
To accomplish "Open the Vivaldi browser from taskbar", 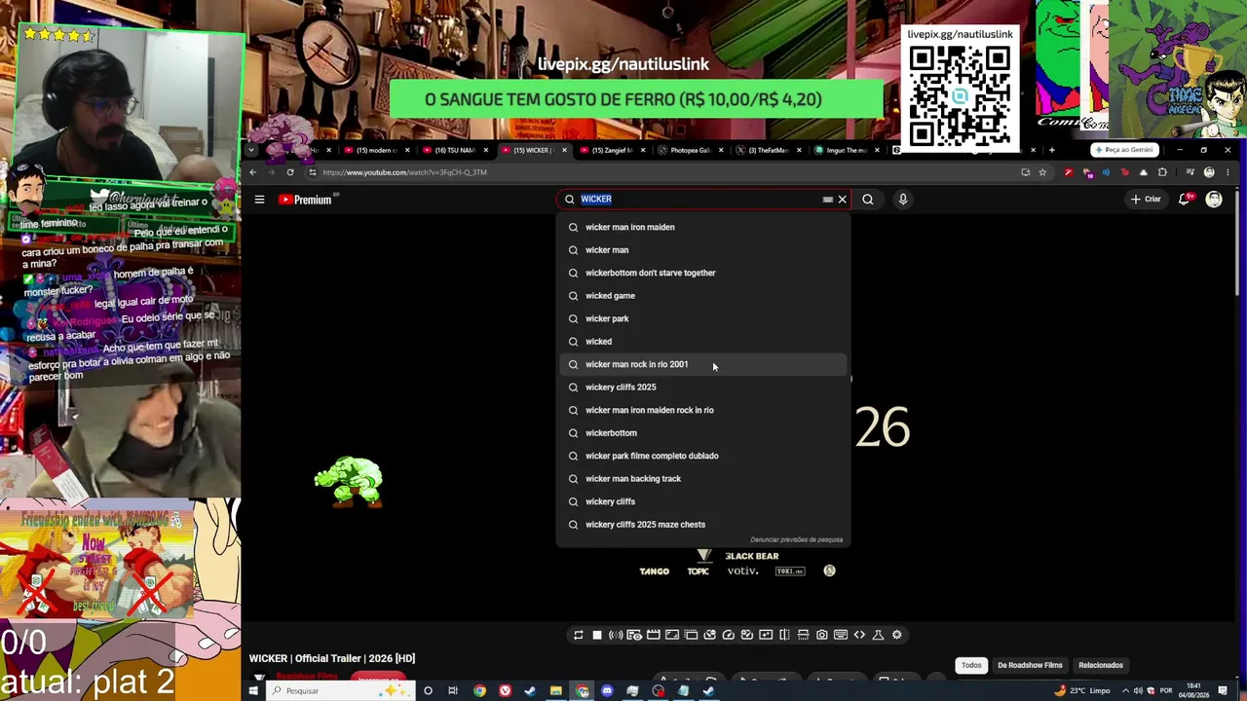I will (x=505, y=691).
